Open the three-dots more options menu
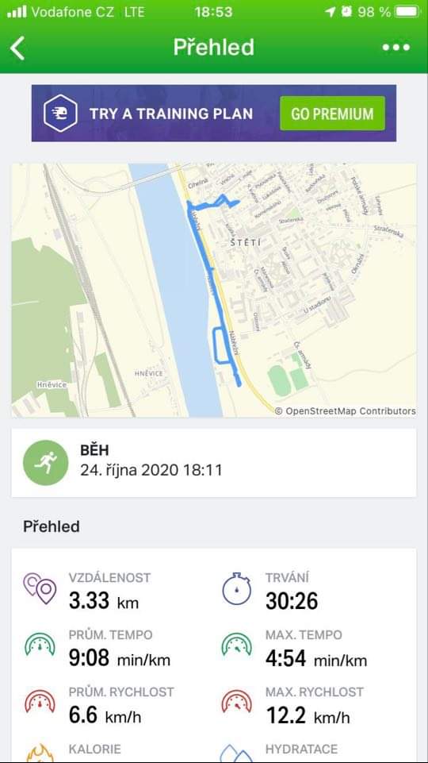Screen dimensions: 428x763 396,47
